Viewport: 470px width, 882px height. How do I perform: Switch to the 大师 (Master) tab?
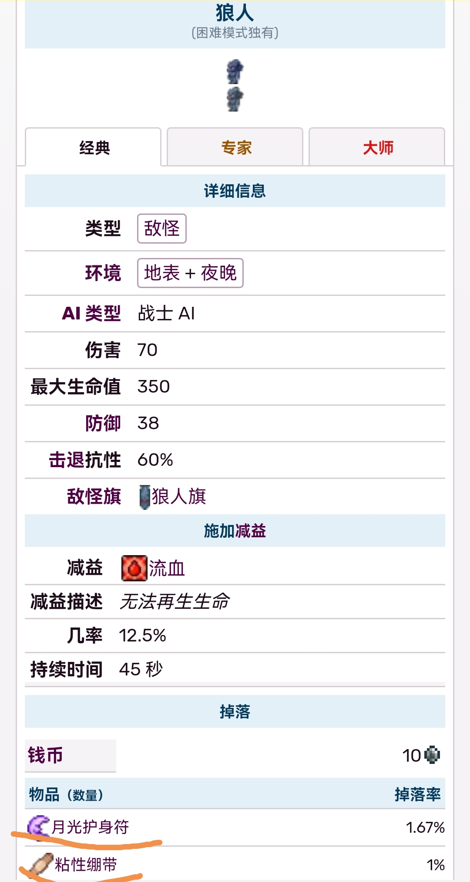pos(377,148)
